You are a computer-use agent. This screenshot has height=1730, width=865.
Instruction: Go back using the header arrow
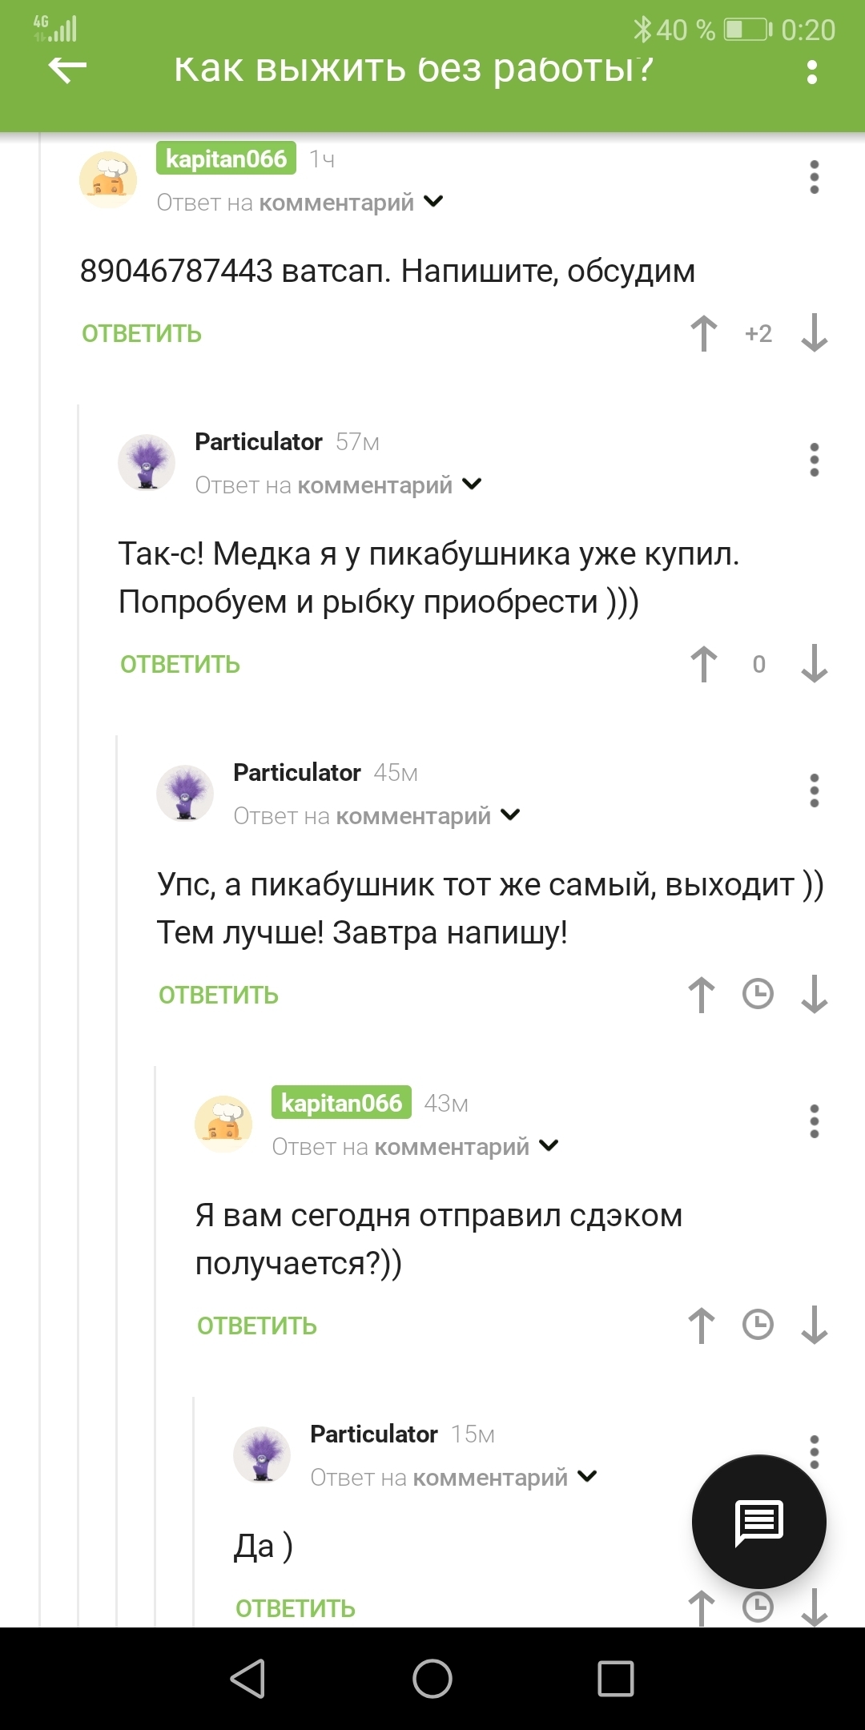pyautogui.click(x=67, y=70)
